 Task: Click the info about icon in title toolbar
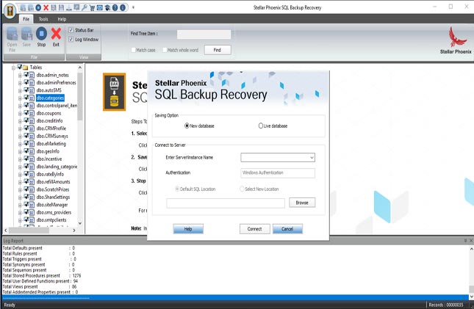point(123,7)
